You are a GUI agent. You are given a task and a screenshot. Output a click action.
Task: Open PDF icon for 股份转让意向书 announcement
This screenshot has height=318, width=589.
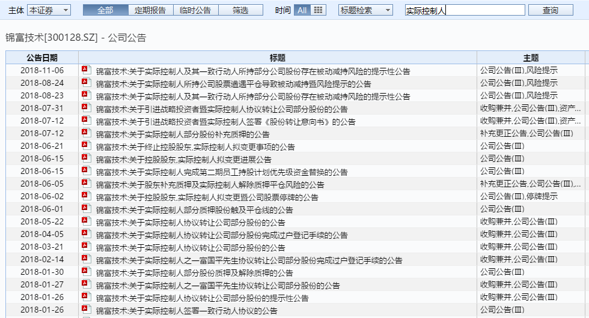click(87, 121)
